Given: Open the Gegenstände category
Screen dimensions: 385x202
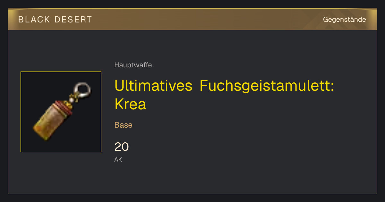Looking at the screenshot, I should click(344, 20).
